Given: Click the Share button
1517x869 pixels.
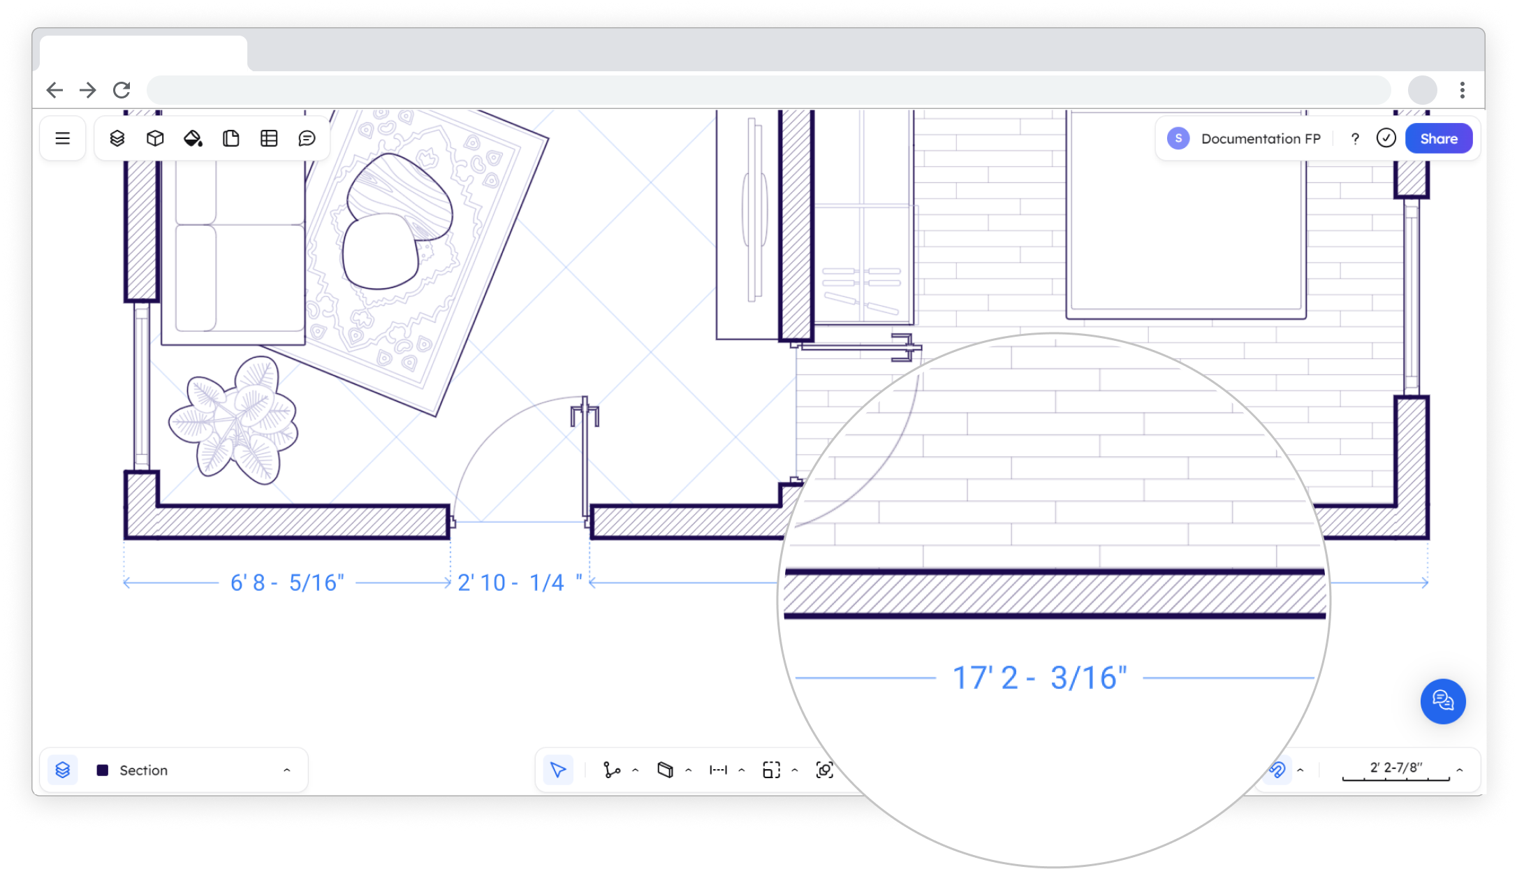Looking at the screenshot, I should tap(1438, 138).
